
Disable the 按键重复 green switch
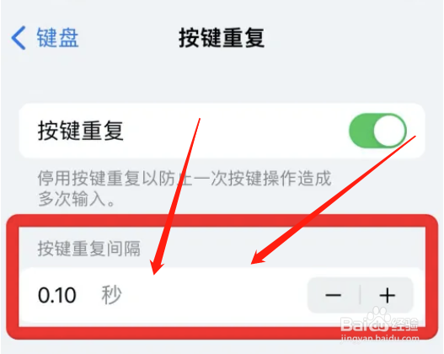tap(378, 131)
